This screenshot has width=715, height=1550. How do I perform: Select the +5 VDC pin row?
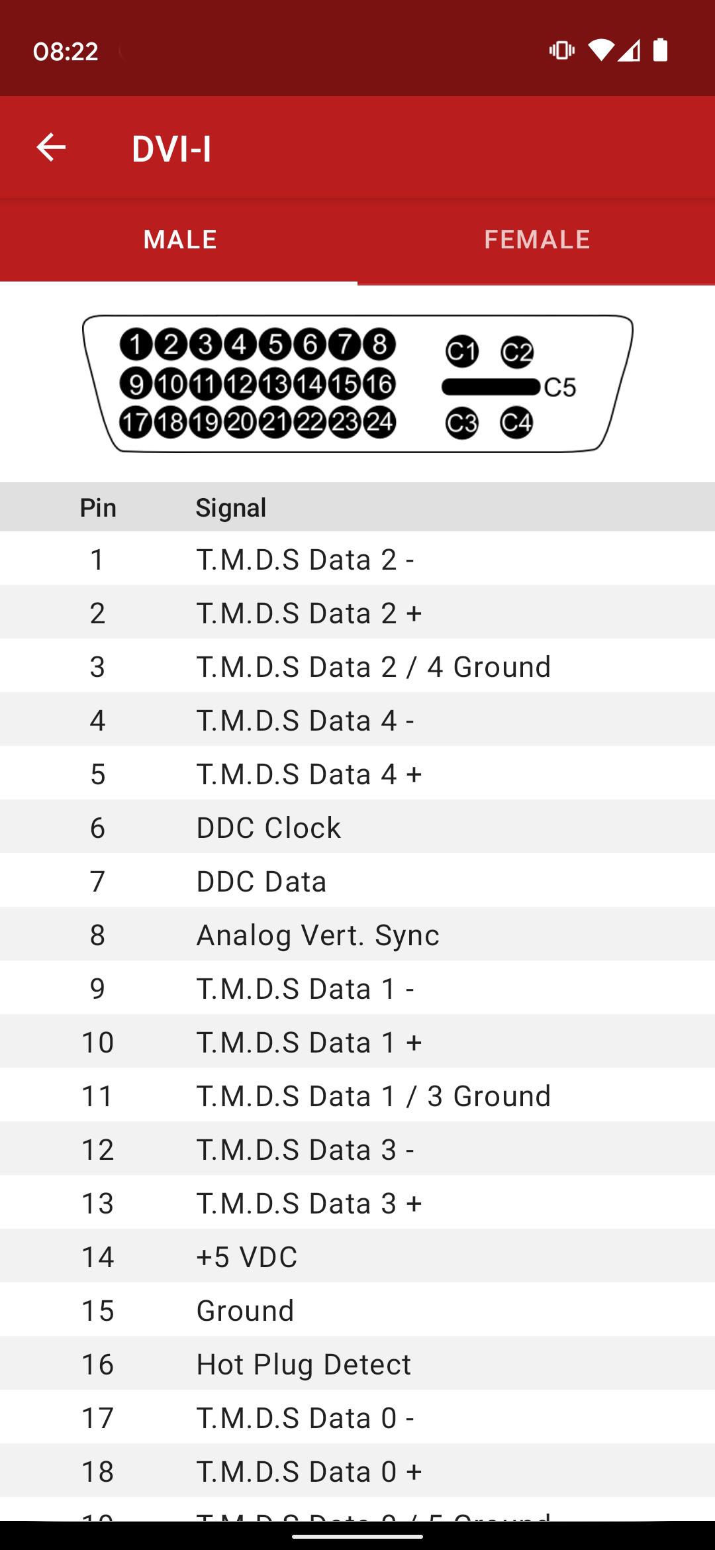click(x=358, y=1257)
